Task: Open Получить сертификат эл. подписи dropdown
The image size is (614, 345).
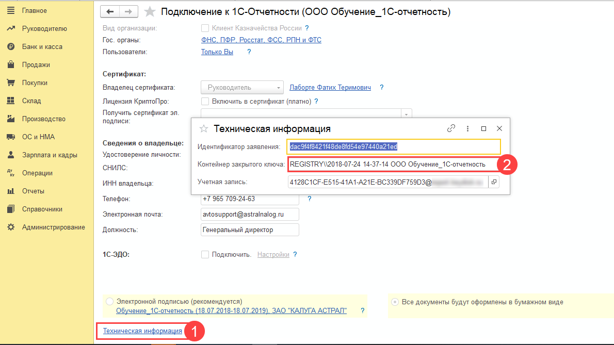Action: tap(406, 114)
